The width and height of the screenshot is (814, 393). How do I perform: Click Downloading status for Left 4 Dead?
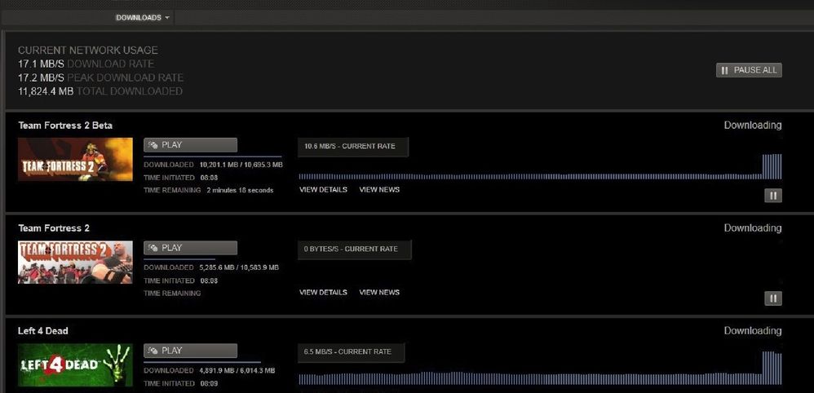coord(753,331)
